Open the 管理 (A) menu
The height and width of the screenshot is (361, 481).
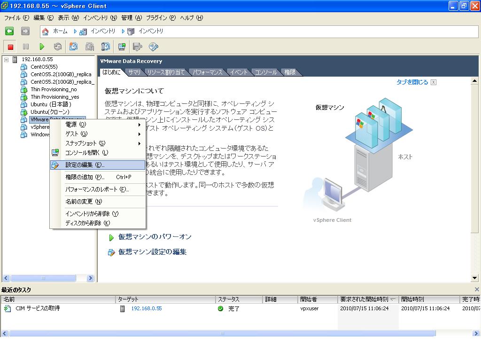click(x=132, y=18)
